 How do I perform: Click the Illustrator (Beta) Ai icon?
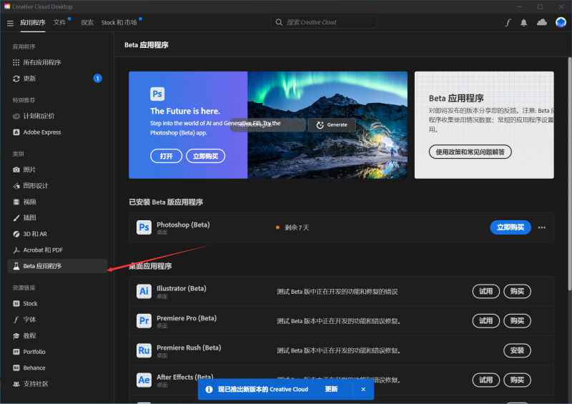[x=144, y=291]
